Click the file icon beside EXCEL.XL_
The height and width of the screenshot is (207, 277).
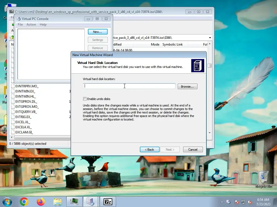[12, 122]
